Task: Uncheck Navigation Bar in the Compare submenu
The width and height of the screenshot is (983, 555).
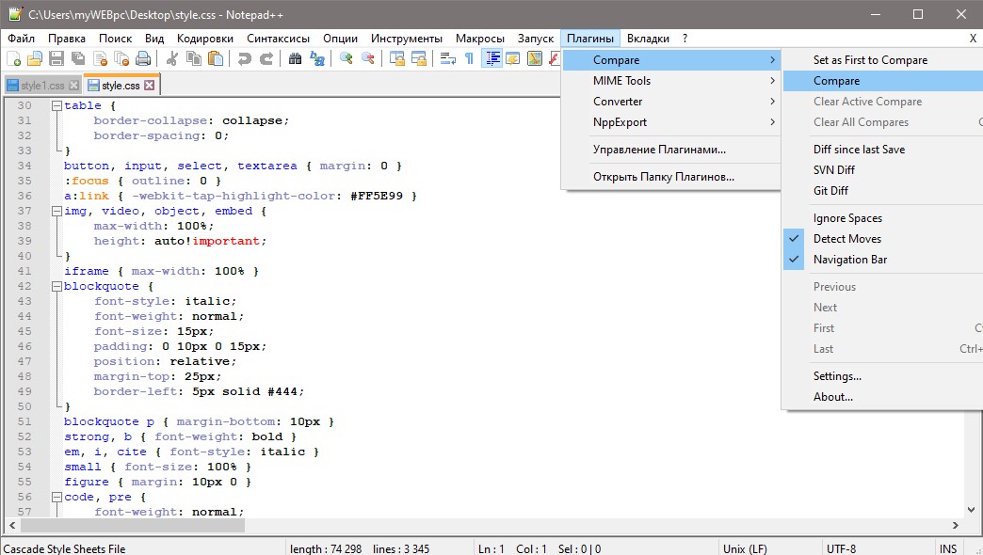Action: coord(882,260)
